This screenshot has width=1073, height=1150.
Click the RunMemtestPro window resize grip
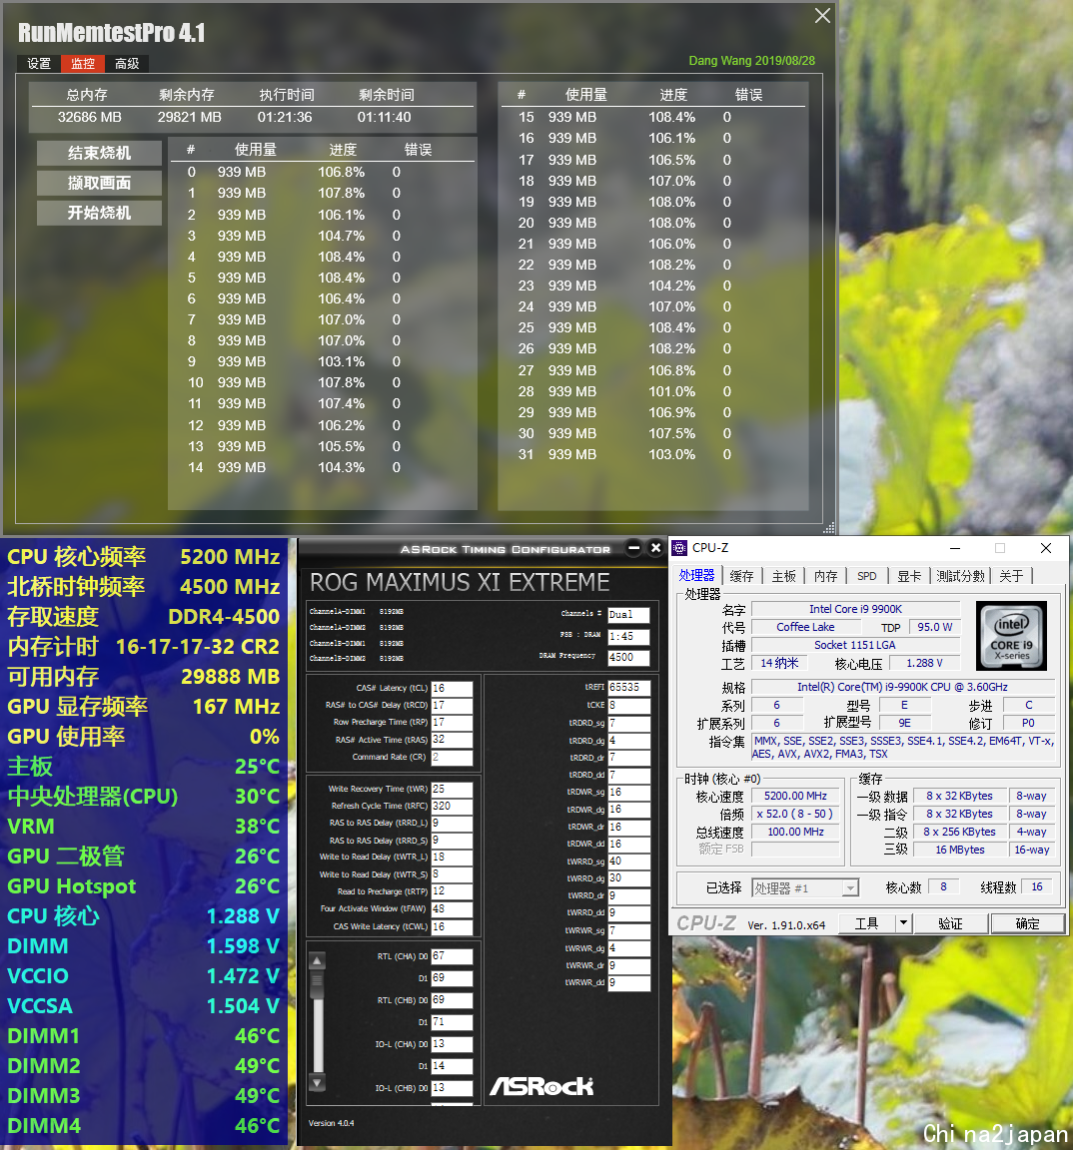(829, 528)
